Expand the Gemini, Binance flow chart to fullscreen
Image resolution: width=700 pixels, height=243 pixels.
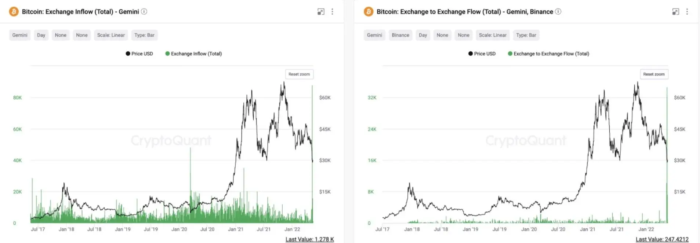pyautogui.click(x=675, y=12)
